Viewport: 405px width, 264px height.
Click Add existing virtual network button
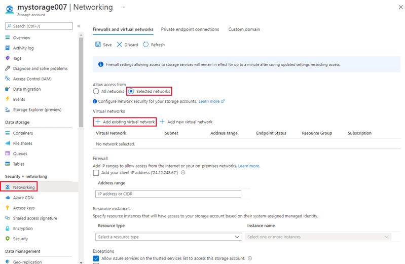[x=125, y=122]
